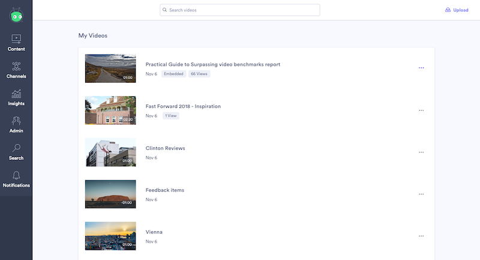This screenshot has width=480, height=260.
Task: Open options menu for Practical Guide video
Action: 421,68
